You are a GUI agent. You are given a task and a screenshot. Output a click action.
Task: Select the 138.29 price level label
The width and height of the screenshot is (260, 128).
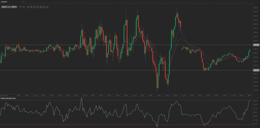(x=256, y=70)
